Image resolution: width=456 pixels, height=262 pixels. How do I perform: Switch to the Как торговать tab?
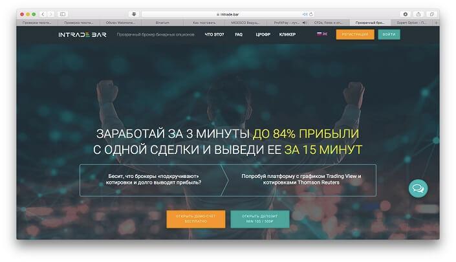coord(204,23)
